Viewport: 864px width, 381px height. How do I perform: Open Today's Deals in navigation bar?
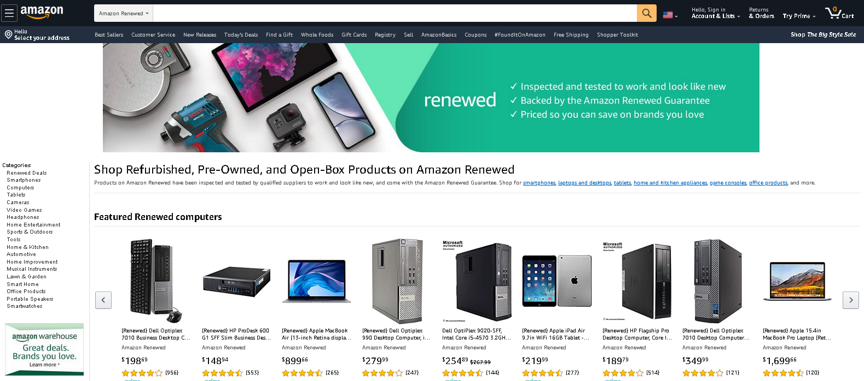pos(241,35)
